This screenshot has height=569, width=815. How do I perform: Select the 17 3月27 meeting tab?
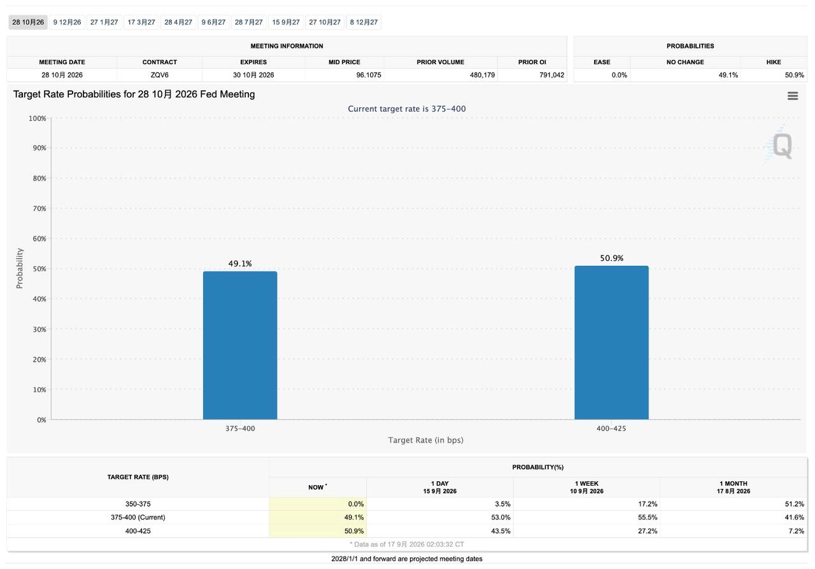pos(141,22)
